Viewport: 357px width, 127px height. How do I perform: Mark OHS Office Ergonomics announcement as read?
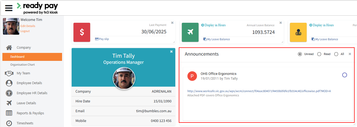pyautogui.click(x=345, y=75)
